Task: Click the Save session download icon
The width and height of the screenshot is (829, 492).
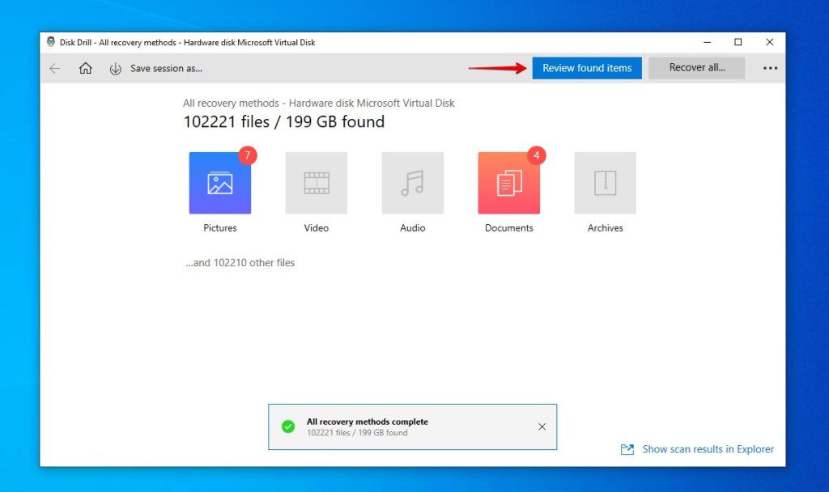Action: point(115,69)
